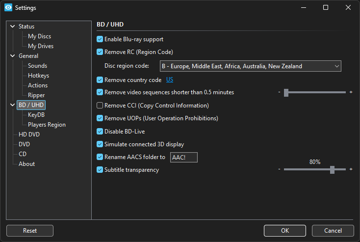Collapse the General tree section

13,56
